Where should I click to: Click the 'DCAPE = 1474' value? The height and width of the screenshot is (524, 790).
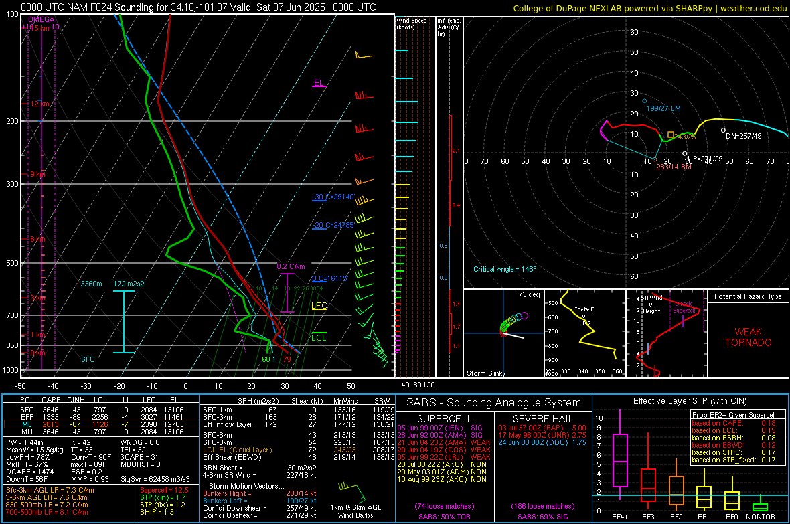(29, 472)
